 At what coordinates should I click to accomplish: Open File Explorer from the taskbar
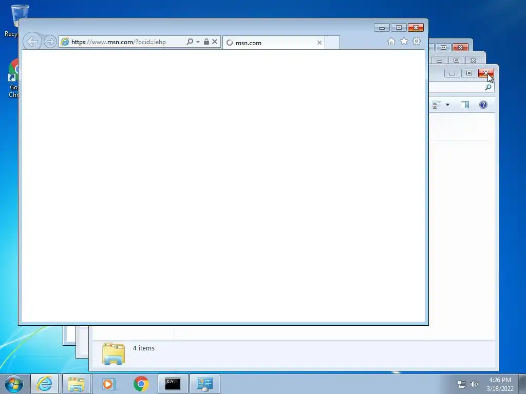(x=76, y=384)
